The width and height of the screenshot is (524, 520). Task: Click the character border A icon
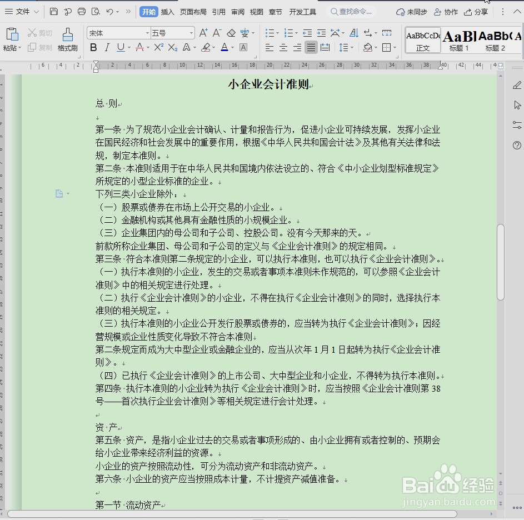click(243, 47)
